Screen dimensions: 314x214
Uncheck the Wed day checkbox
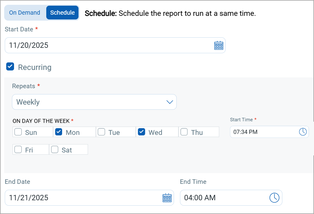(141, 132)
